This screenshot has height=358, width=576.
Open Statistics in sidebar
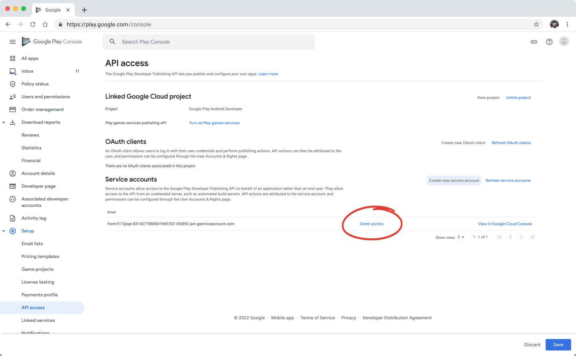pyautogui.click(x=32, y=148)
